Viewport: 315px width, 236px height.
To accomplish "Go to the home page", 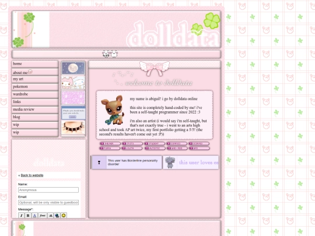I will pyautogui.click(x=35, y=64).
